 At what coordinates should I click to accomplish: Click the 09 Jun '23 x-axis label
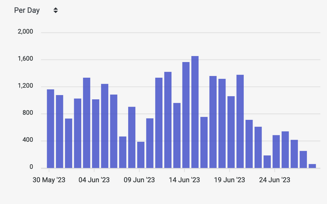[139, 180]
